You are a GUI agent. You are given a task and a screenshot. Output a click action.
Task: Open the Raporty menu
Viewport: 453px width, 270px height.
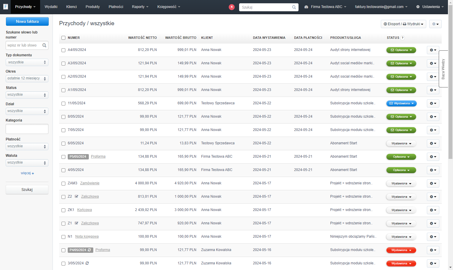pyautogui.click(x=140, y=7)
